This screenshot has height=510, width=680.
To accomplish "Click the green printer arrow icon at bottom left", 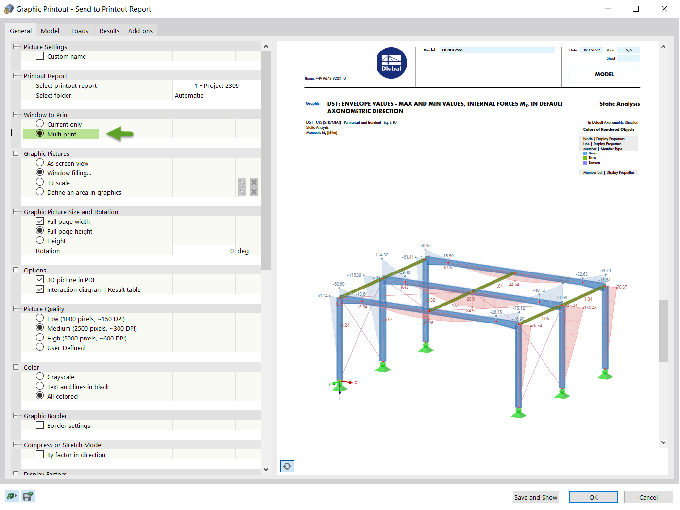I will [x=12, y=496].
